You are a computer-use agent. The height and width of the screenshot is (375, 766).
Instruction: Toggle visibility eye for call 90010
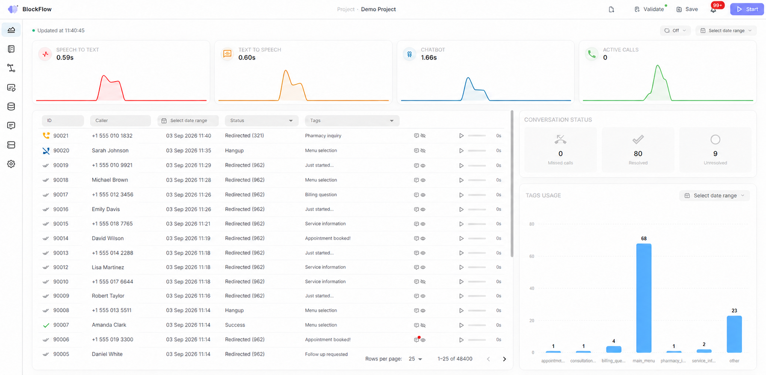point(423,282)
